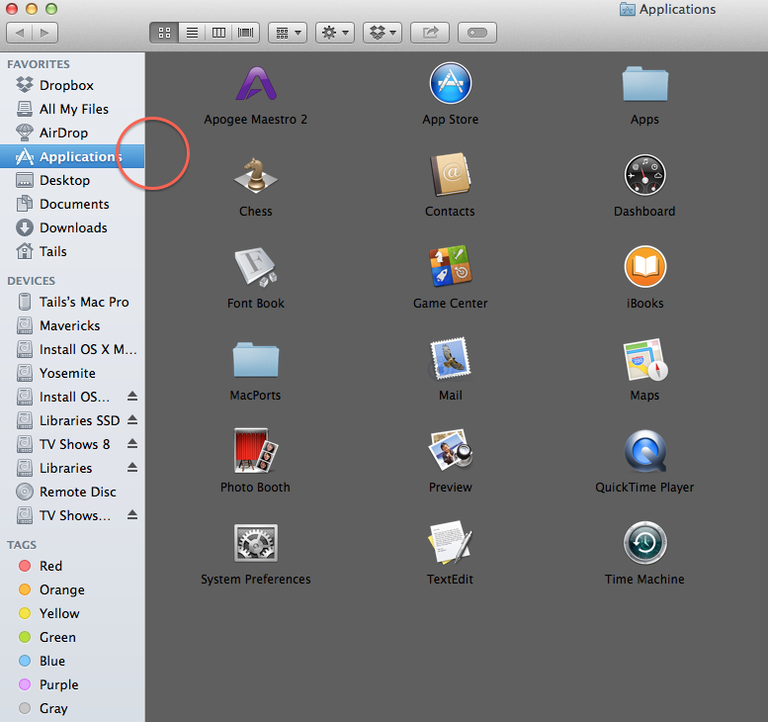Filter by the Red tag
This screenshot has height=722, width=768.
pos(72,566)
